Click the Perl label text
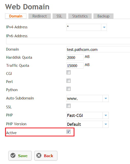This screenshot has width=130, height=164. (9, 82)
